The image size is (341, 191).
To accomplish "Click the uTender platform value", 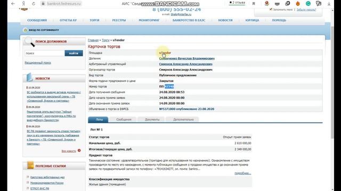I will pos(165,53).
